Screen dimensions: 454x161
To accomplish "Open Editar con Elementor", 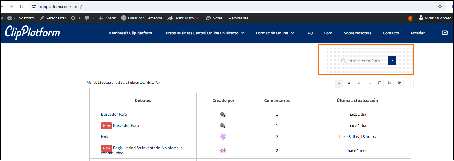I will [x=142, y=18].
